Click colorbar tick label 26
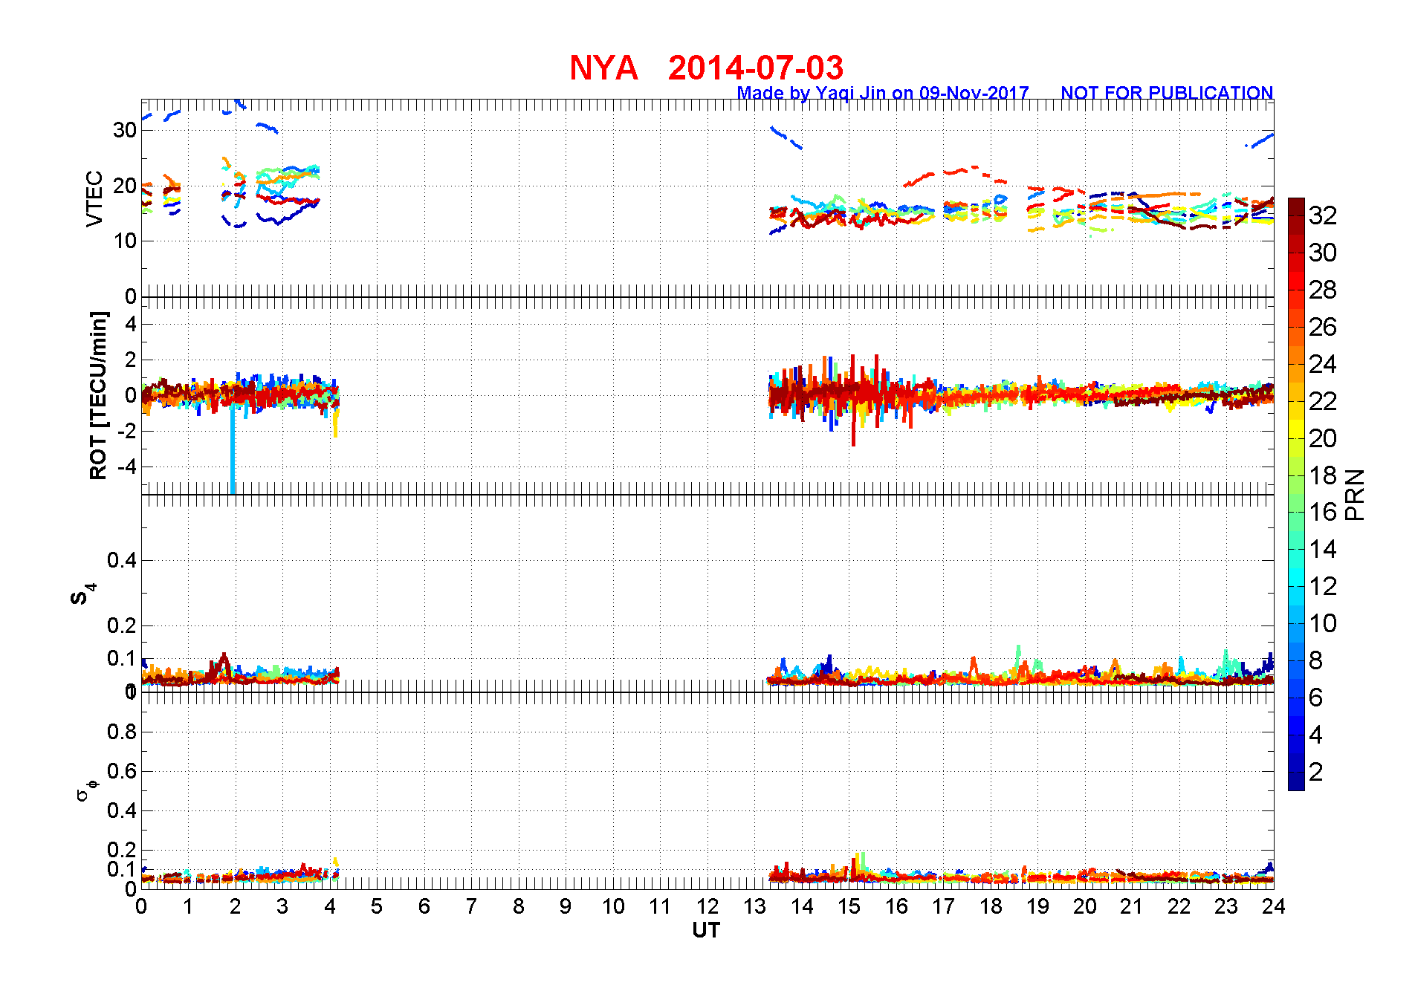The height and width of the screenshot is (988, 1415). [1323, 327]
